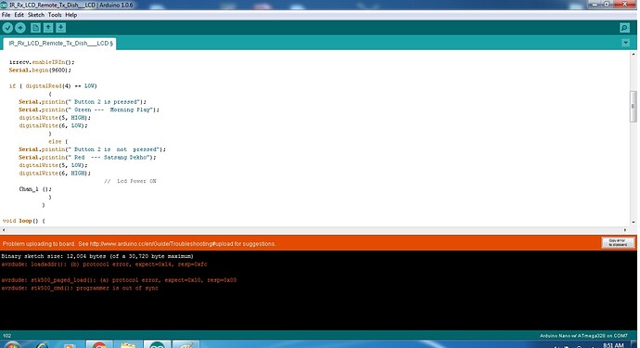Open the Edit menu
Image resolution: width=640 pixels, height=348 pixels.
click(x=19, y=15)
